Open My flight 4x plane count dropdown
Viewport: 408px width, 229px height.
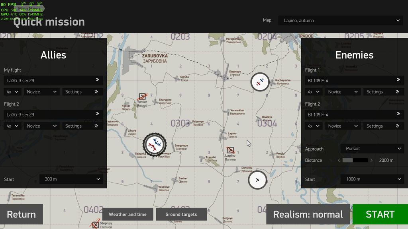point(12,92)
